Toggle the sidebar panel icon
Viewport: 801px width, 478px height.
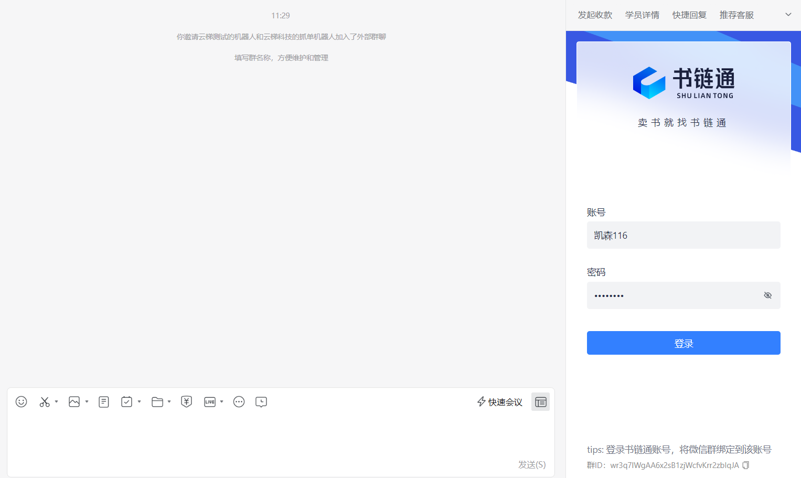540,402
